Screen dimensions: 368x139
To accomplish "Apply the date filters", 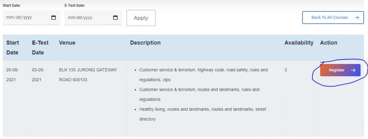I will tap(141, 18).
